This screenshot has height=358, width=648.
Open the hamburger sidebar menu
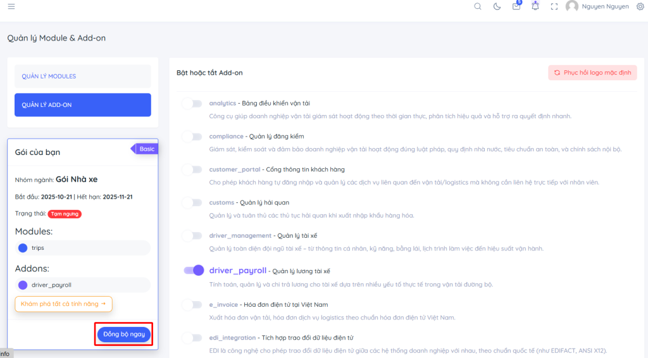(11, 6)
